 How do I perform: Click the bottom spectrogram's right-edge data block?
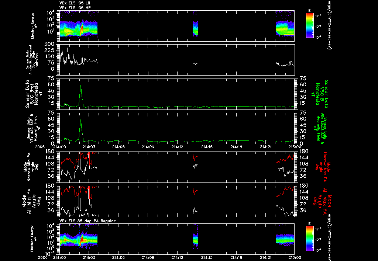(285, 240)
